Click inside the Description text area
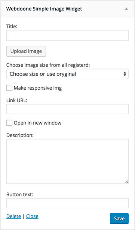The width and height of the screenshot is (135, 230). (x=67, y=161)
